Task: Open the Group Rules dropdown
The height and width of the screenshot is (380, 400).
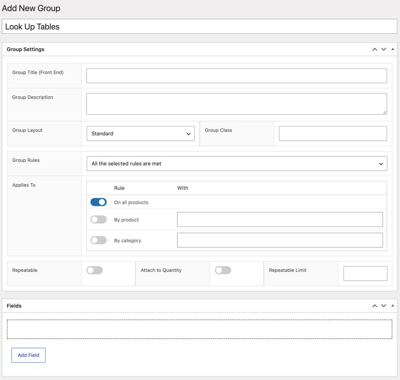Action: click(x=237, y=164)
